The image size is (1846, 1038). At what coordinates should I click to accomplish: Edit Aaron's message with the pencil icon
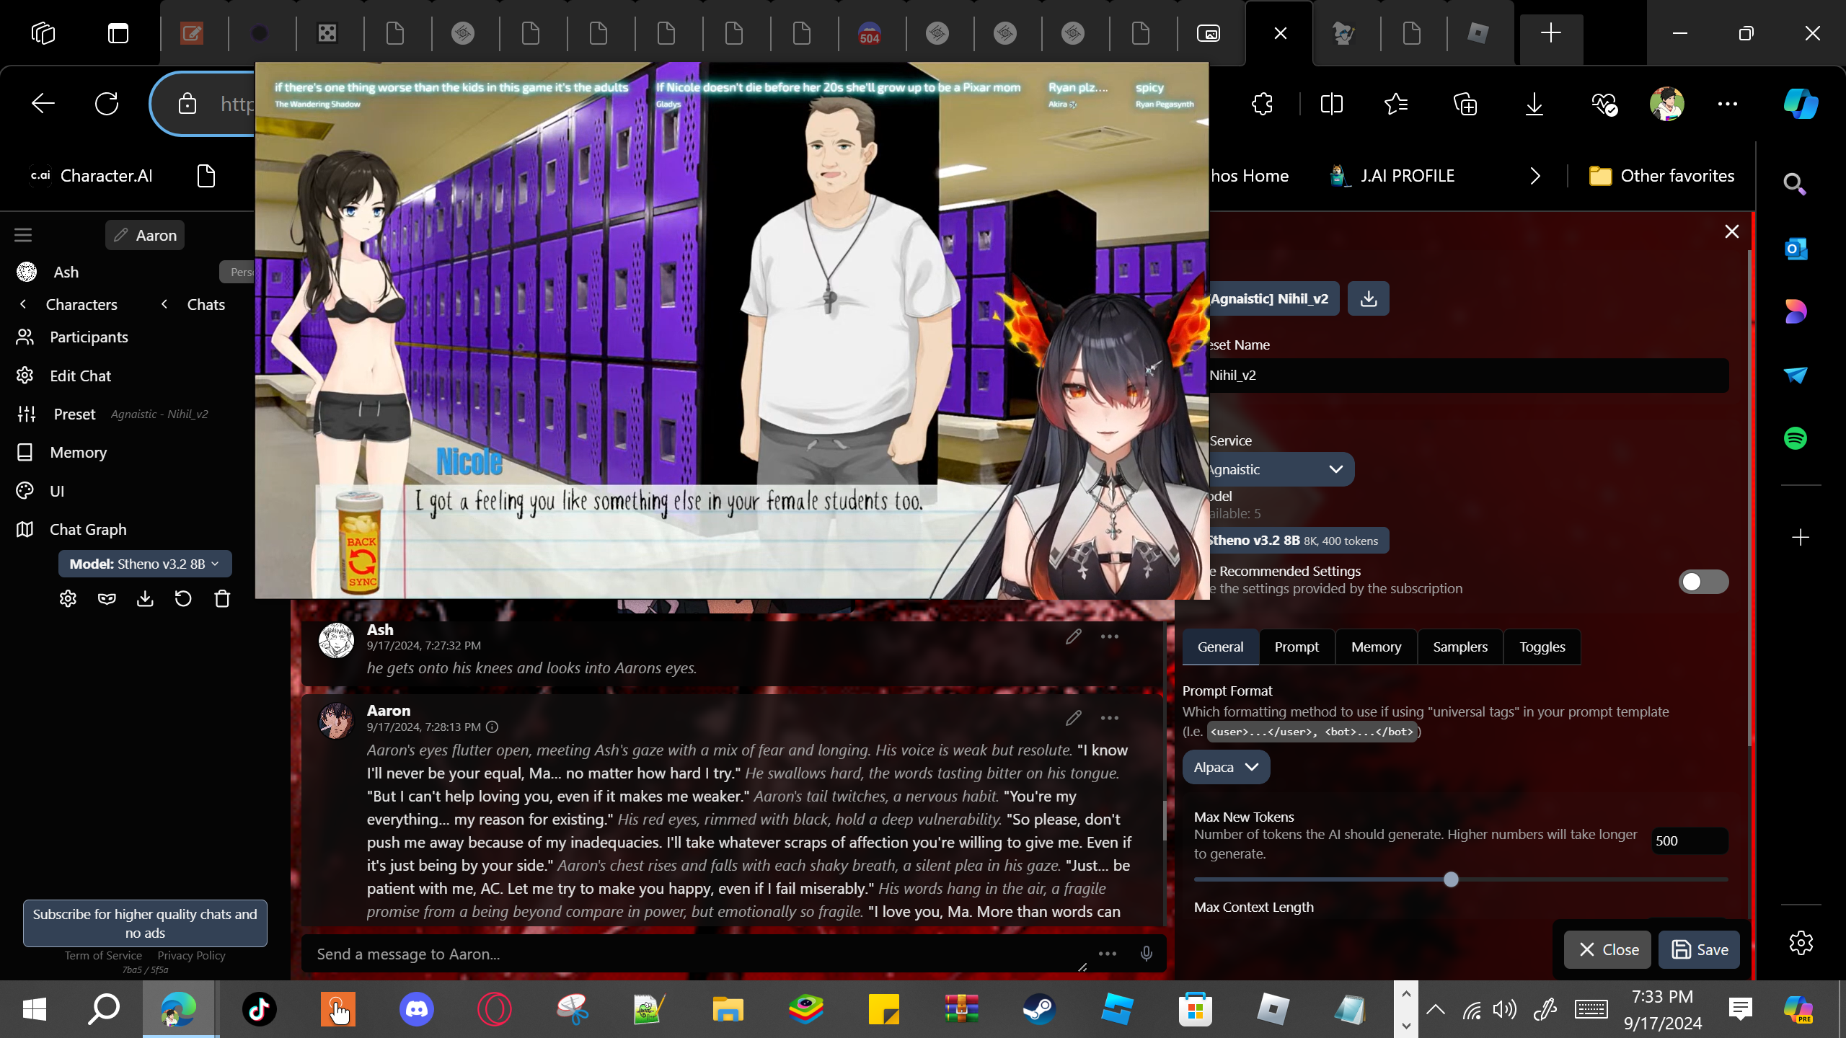coord(1074,718)
